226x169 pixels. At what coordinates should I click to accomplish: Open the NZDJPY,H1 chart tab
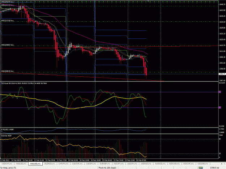pyautogui.click(x=119, y=164)
